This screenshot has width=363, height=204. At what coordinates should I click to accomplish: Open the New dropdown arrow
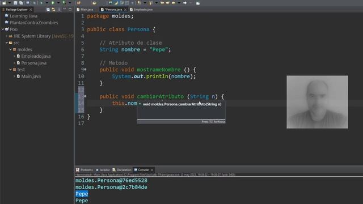pyautogui.click(x=10, y=3)
